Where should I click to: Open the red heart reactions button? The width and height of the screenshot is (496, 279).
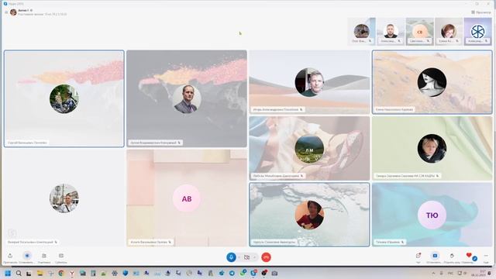click(469, 255)
